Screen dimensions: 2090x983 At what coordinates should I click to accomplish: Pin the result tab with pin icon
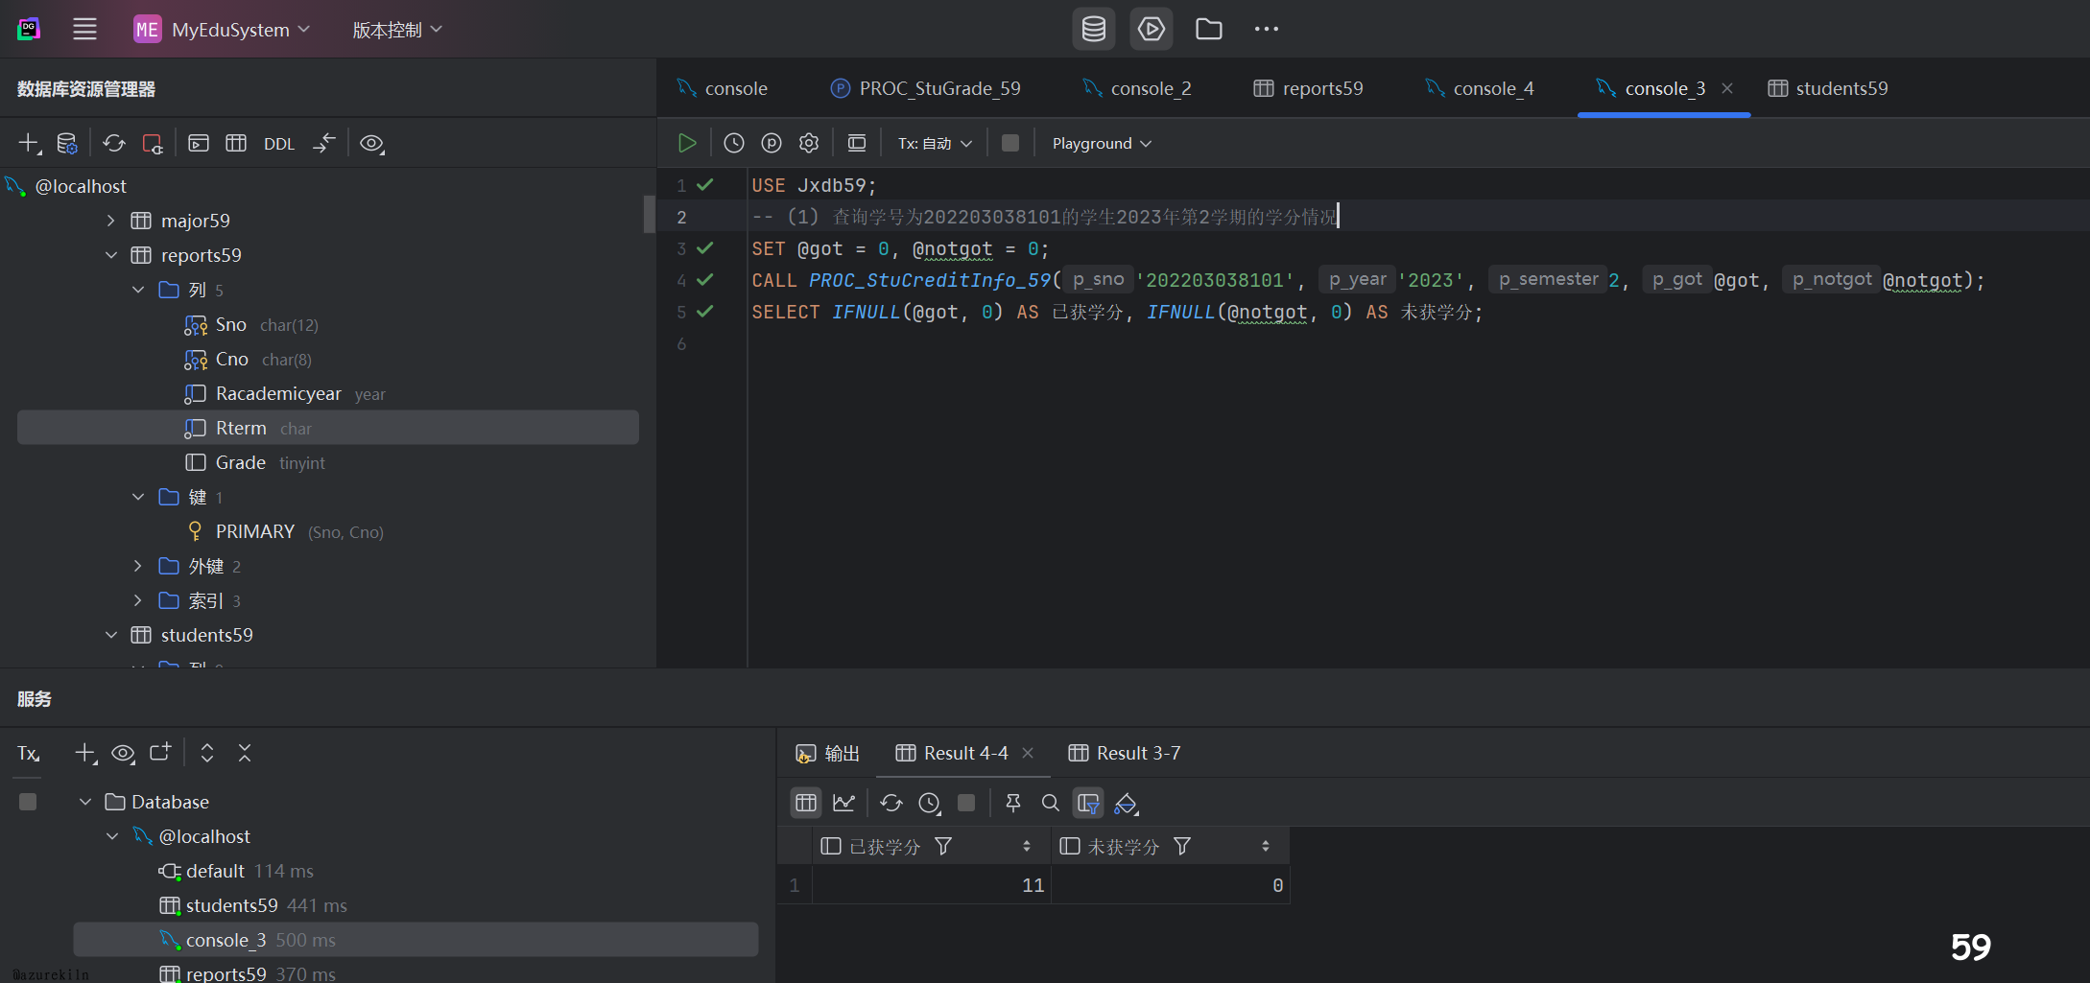[x=1012, y=803]
